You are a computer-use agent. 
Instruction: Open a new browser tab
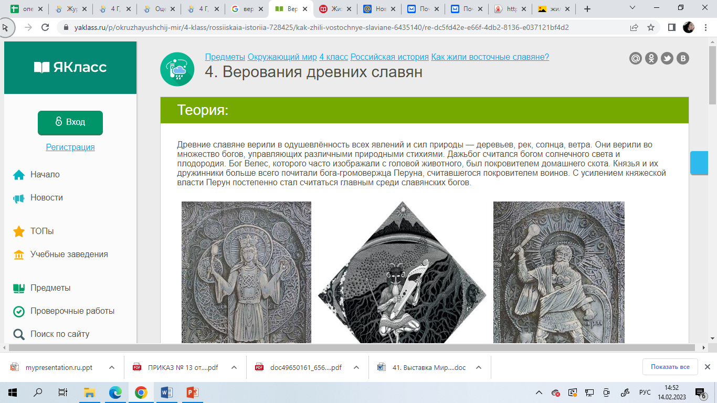(x=587, y=9)
